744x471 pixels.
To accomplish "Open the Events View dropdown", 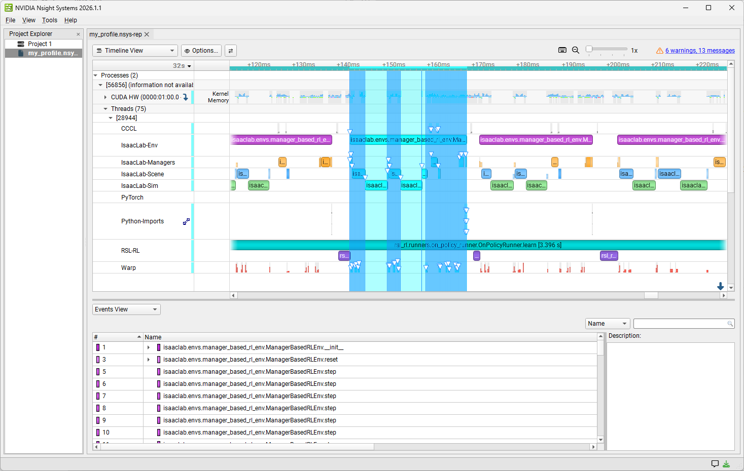I will pyautogui.click(x=126, y=309).
